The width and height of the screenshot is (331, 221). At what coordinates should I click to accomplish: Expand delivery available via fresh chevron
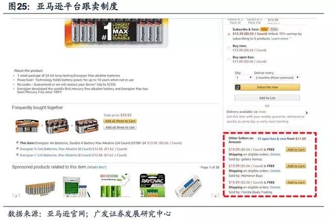click(307, 113)
